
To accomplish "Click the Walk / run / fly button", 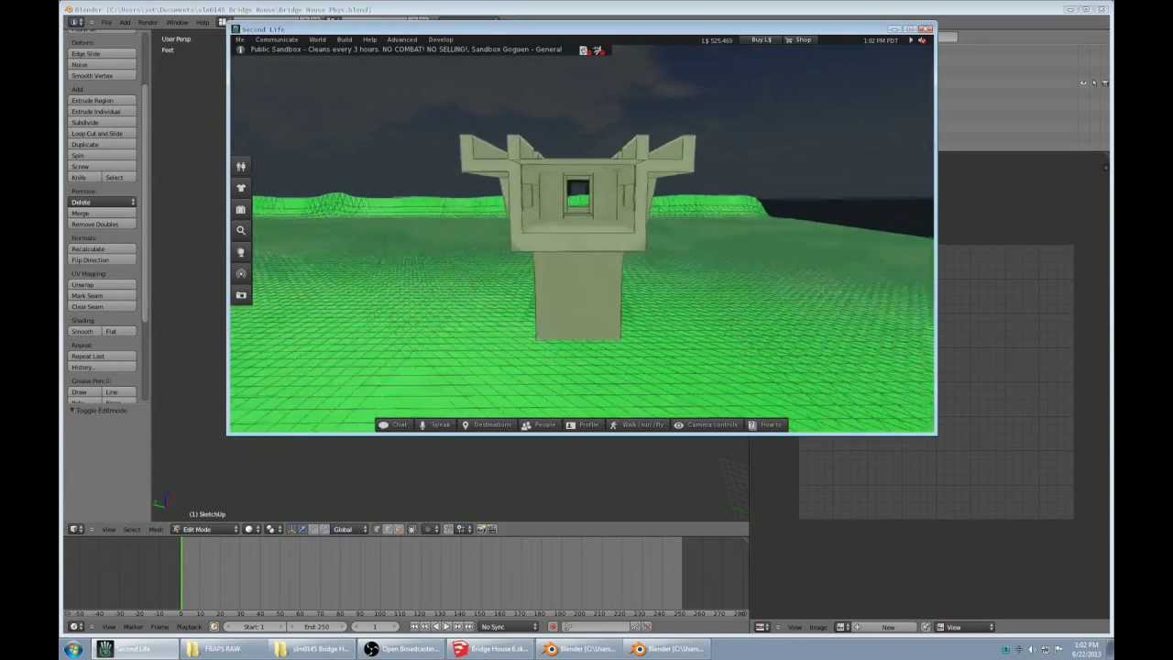I will tap(637, 424).
